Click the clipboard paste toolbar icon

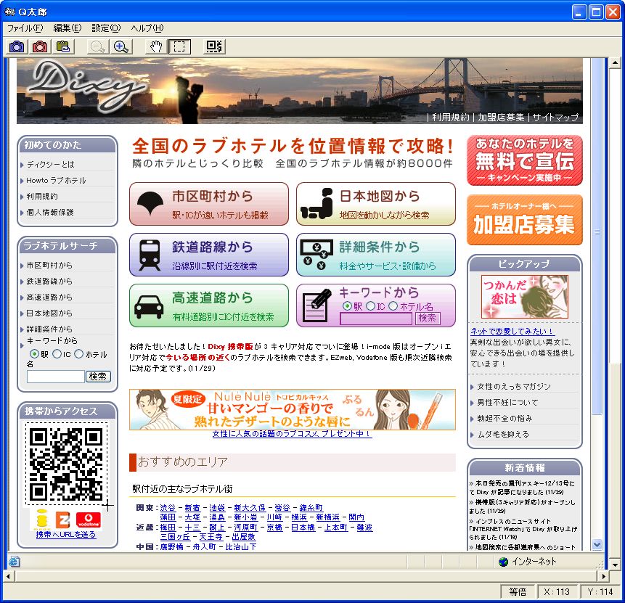point(62,46)
